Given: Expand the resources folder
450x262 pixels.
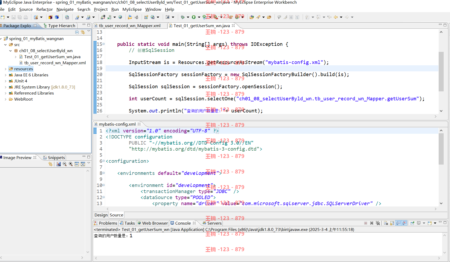Looking at the screenshot, I should tap(6, 69).
